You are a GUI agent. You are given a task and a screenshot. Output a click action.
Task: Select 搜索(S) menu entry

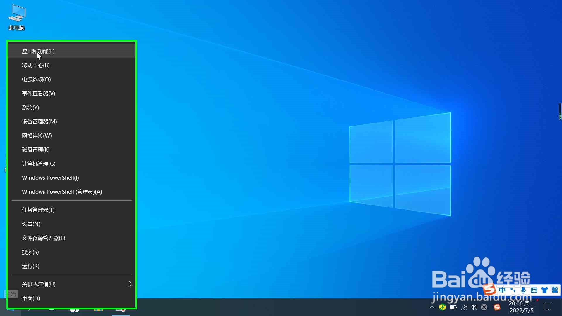[x=72, y=252]
